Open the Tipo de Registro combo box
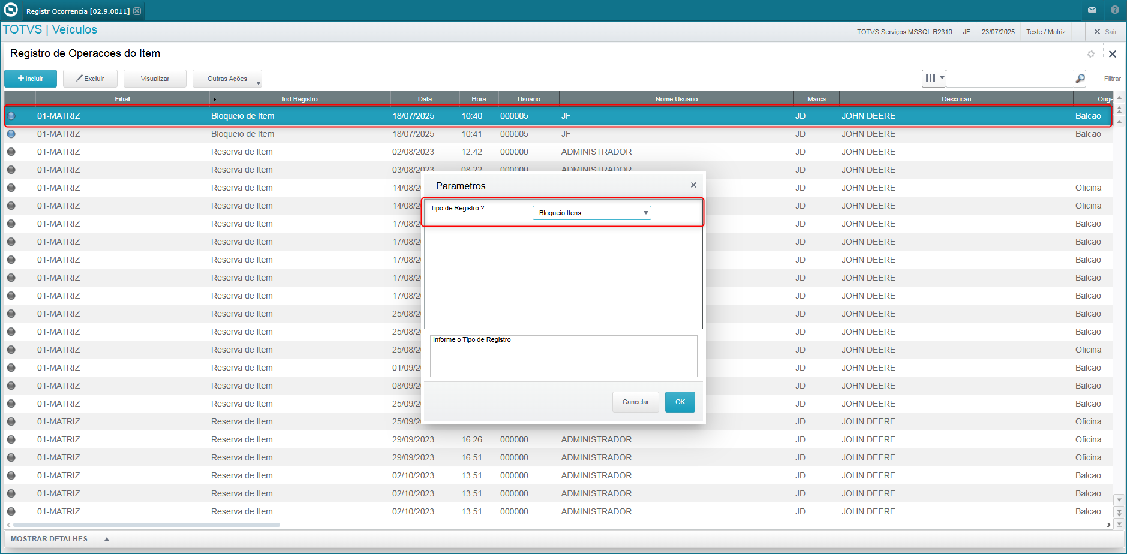The image size is (1127, 554). pyautogui.click(x=591, y=213)
